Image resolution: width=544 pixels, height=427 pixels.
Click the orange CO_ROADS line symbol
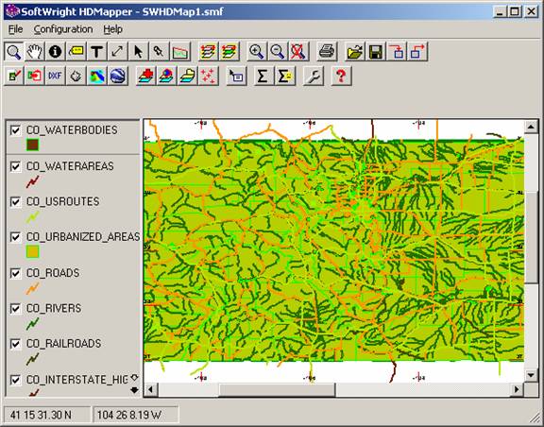click(x=33, y=288)
